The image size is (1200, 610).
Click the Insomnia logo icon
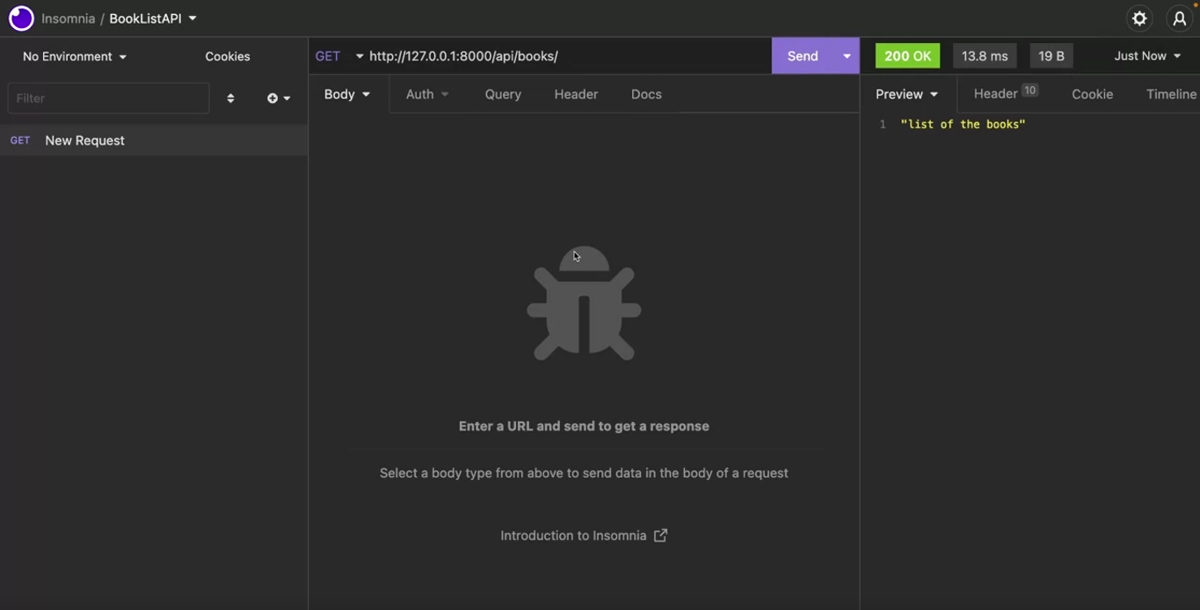pos(21,18)
